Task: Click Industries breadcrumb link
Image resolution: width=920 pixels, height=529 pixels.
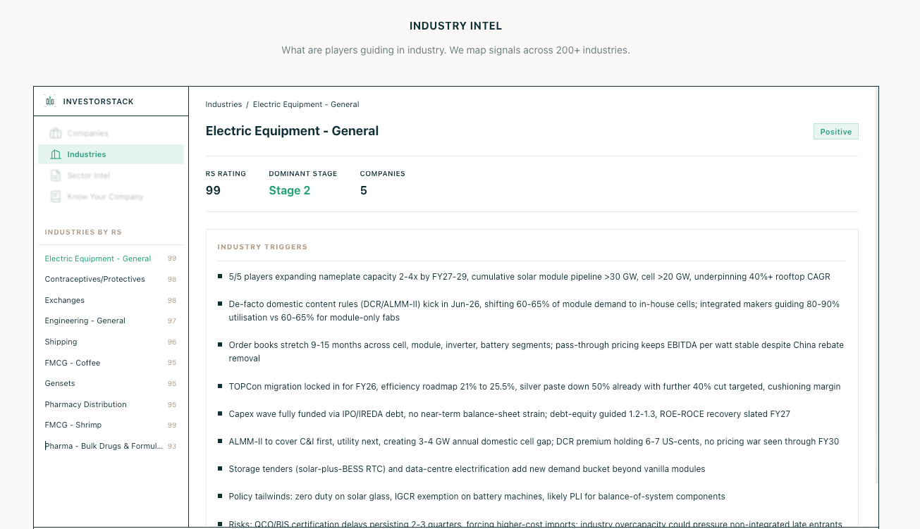Action: (x=223, y=104)
